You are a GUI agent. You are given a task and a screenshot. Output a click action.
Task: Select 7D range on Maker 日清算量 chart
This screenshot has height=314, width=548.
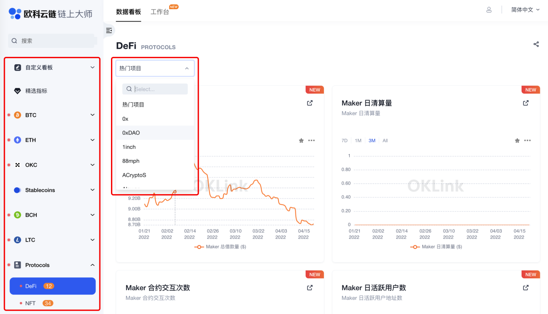point(345,141)
